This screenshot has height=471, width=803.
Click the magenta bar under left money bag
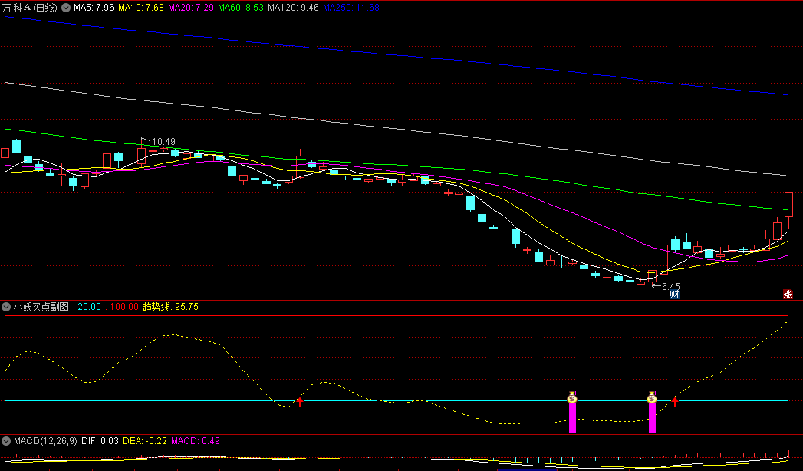(573, 418)
